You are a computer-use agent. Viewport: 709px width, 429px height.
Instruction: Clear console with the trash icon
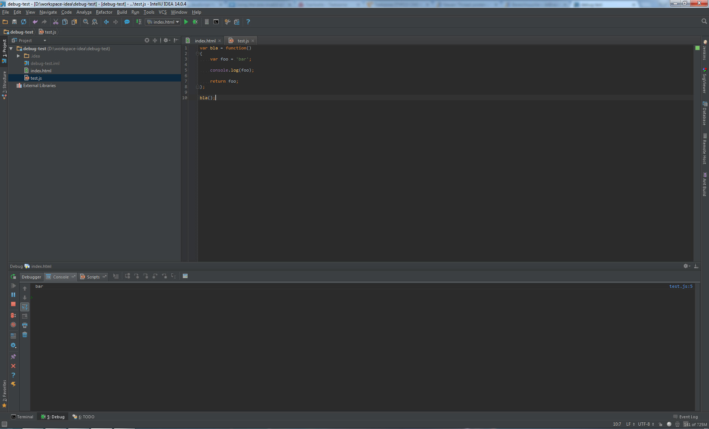pyautogui.click(x=25, y=335)
